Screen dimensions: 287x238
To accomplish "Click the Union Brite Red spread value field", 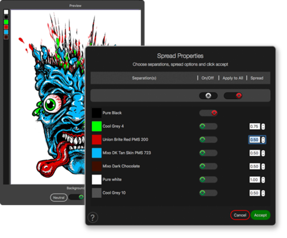I will pos(255,139).
